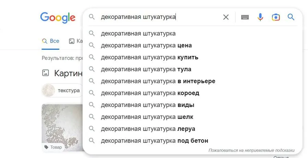Pick suggestion декоративная штукатурка в интерьере
The height and width of the screenshot is (158, 308).
[x=158, y=81]
